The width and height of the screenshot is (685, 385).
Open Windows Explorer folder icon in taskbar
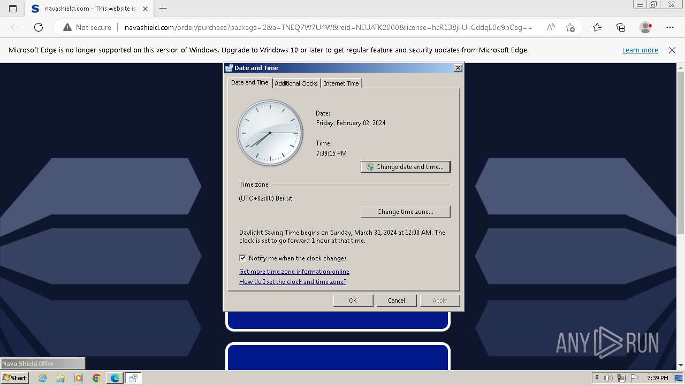tap(60, 378)
